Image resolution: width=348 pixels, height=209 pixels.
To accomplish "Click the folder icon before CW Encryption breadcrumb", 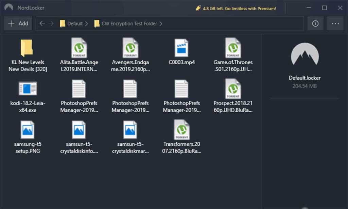I will click(97, 23).
